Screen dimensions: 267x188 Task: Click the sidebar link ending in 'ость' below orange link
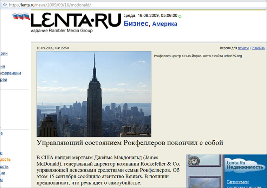(x=4, y=167)
